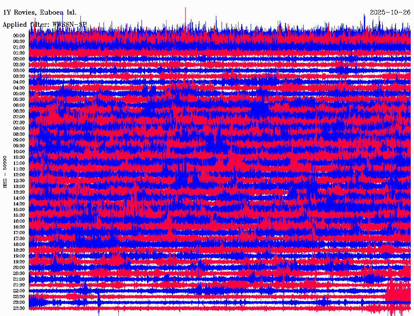Click the 00:00 time label
The width and height of the screenshot is (414, 316).
tap(19, 36)
